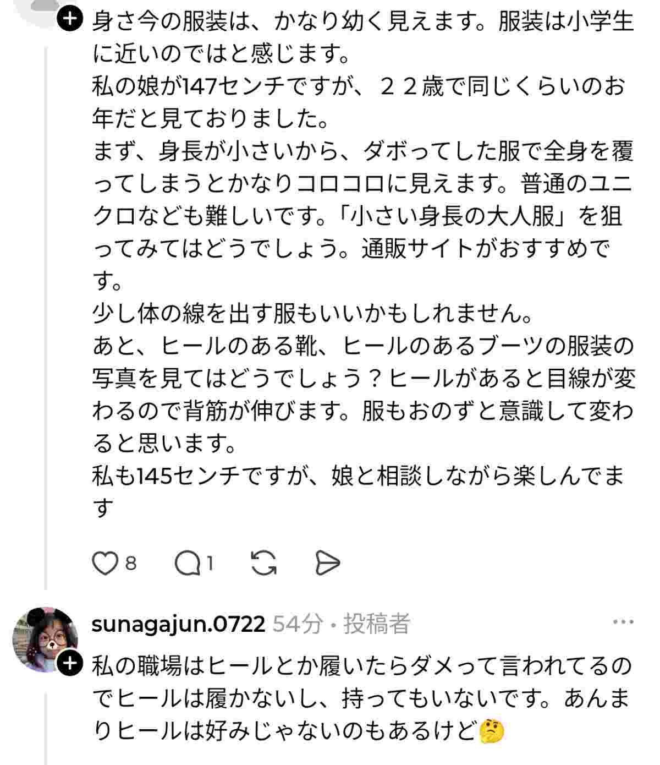The width and height of the screenshot is (660, 765).
Task: View the 1 reply count
Action: [210, 564]
